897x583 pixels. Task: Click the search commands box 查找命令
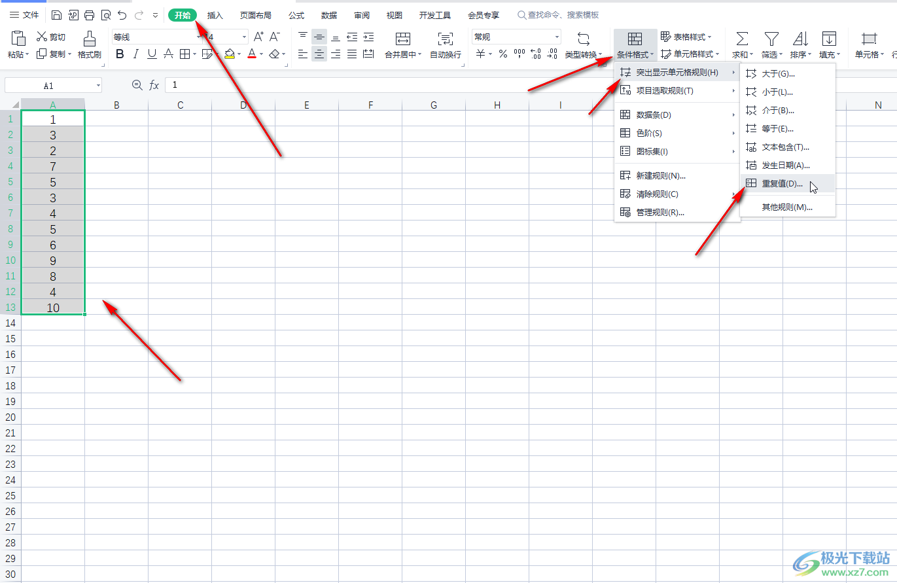point(558,15)
